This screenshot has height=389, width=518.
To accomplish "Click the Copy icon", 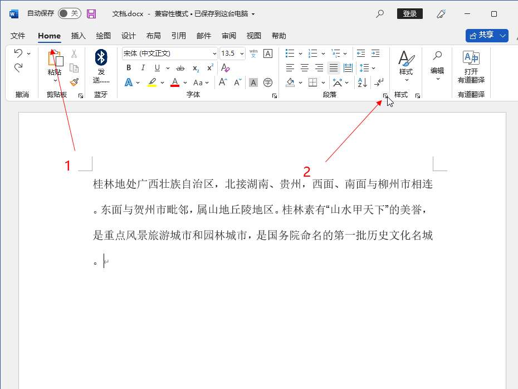I will point(74,68).
